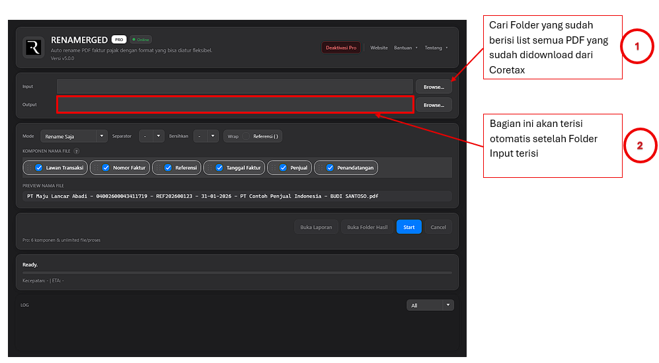Viewport: 659px width, 363px height.
Task: Click the drag handle on Lawan Transaksi chip
Action: point(29,167)
